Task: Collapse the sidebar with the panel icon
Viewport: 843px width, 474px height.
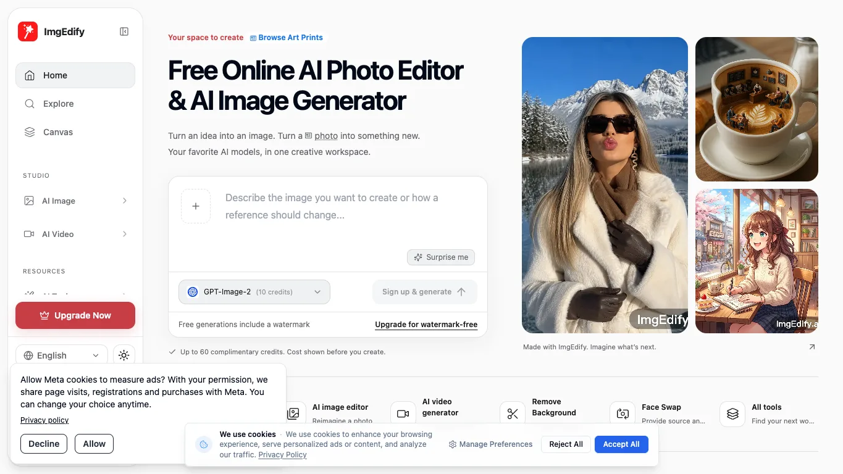Action: click(124, 31)
